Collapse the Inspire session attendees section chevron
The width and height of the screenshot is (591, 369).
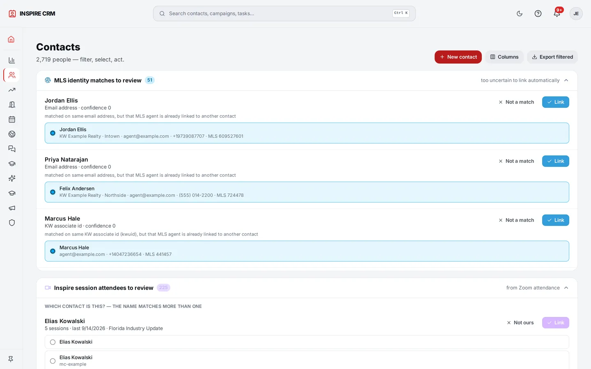[x=566, y=288]
